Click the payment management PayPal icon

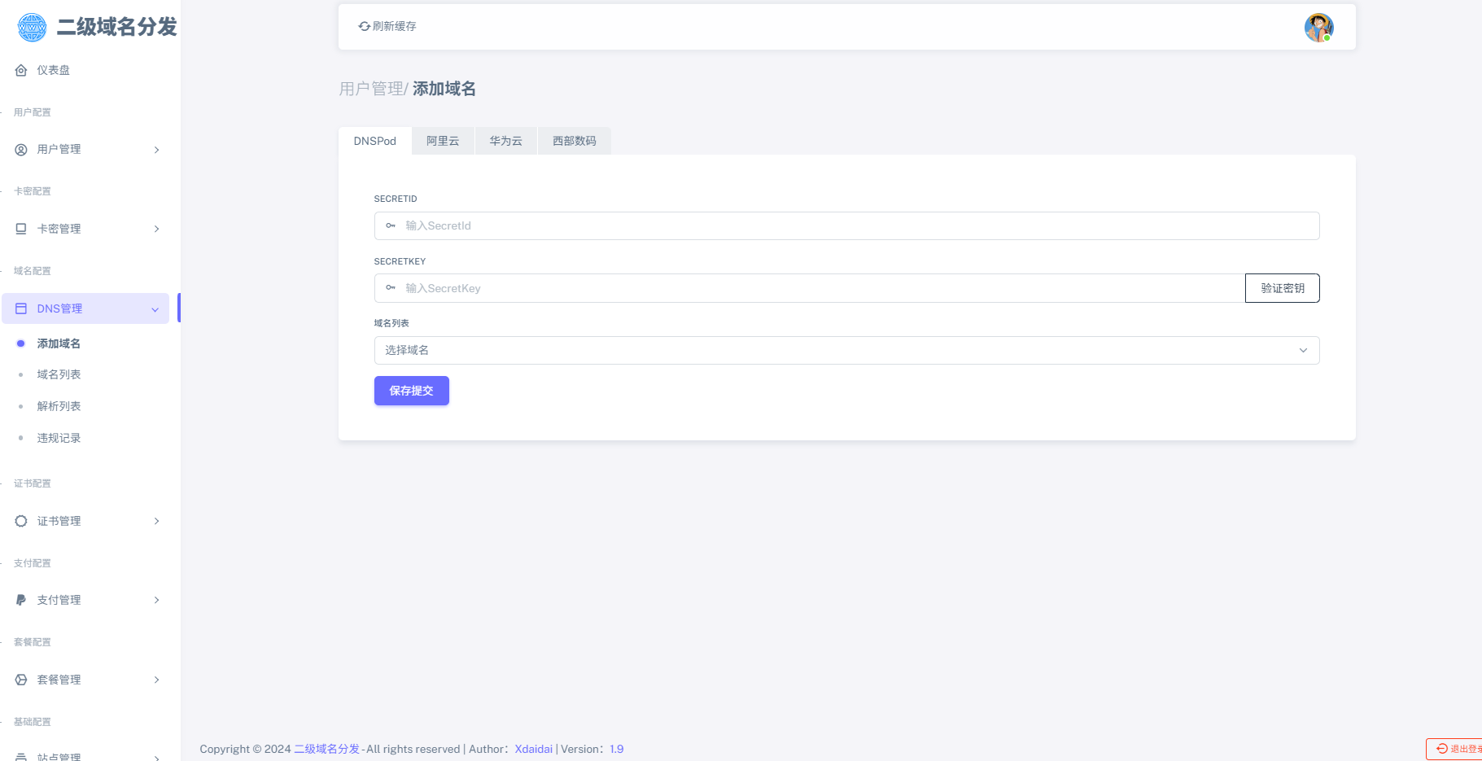(x=21, y=600)
